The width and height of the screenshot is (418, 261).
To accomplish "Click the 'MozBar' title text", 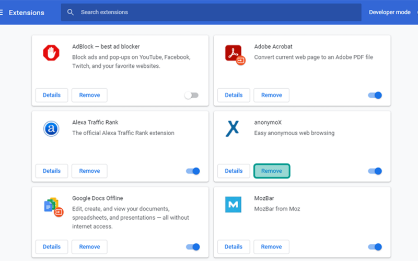I will pos(264,198).
